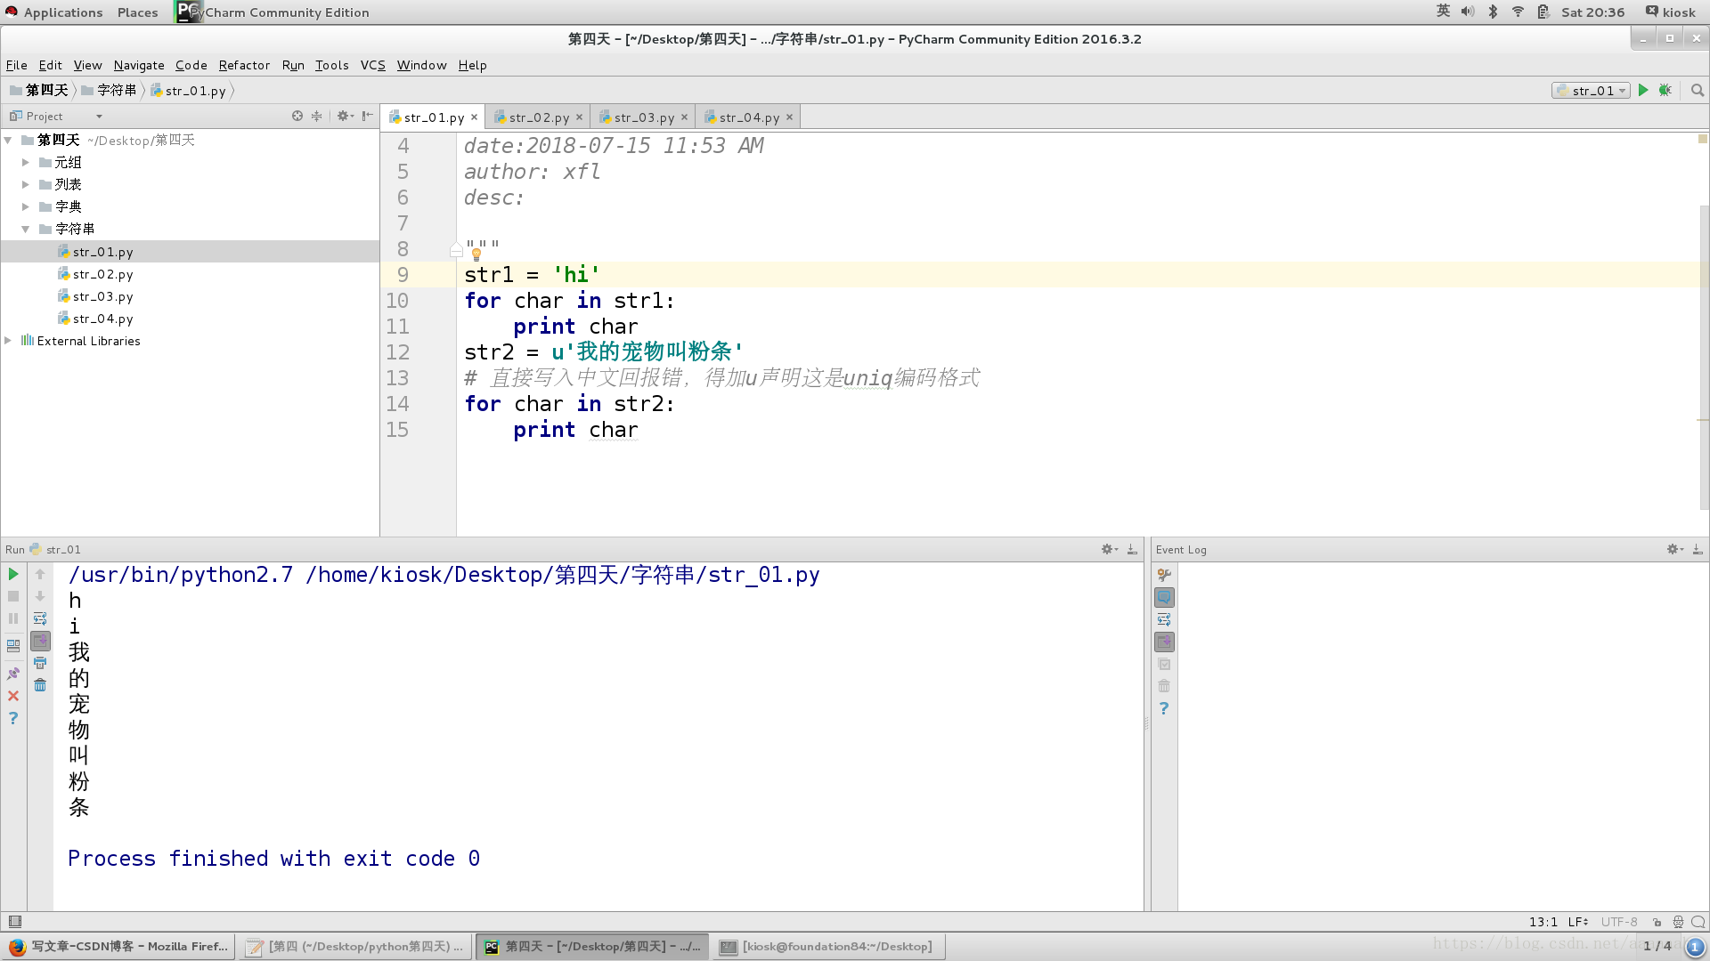Open the Refactor menu

[244, 65]
